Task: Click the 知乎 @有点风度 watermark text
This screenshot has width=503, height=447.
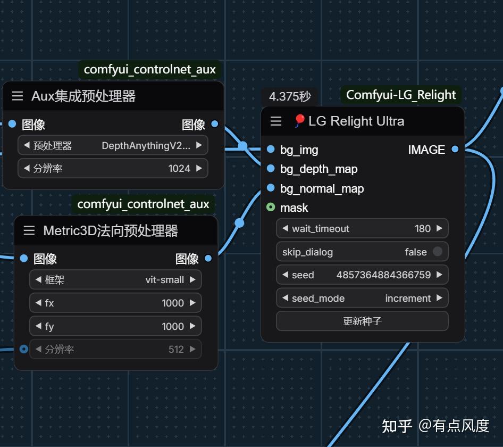Action: (435, 426)
